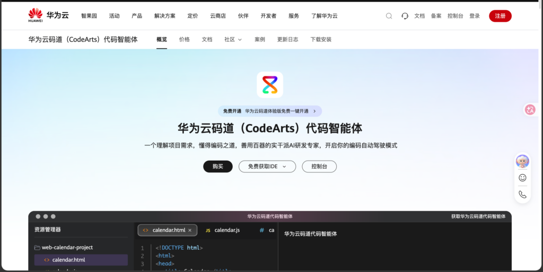Open the 备案 link in header
The image size is (543, 272).
436,16
